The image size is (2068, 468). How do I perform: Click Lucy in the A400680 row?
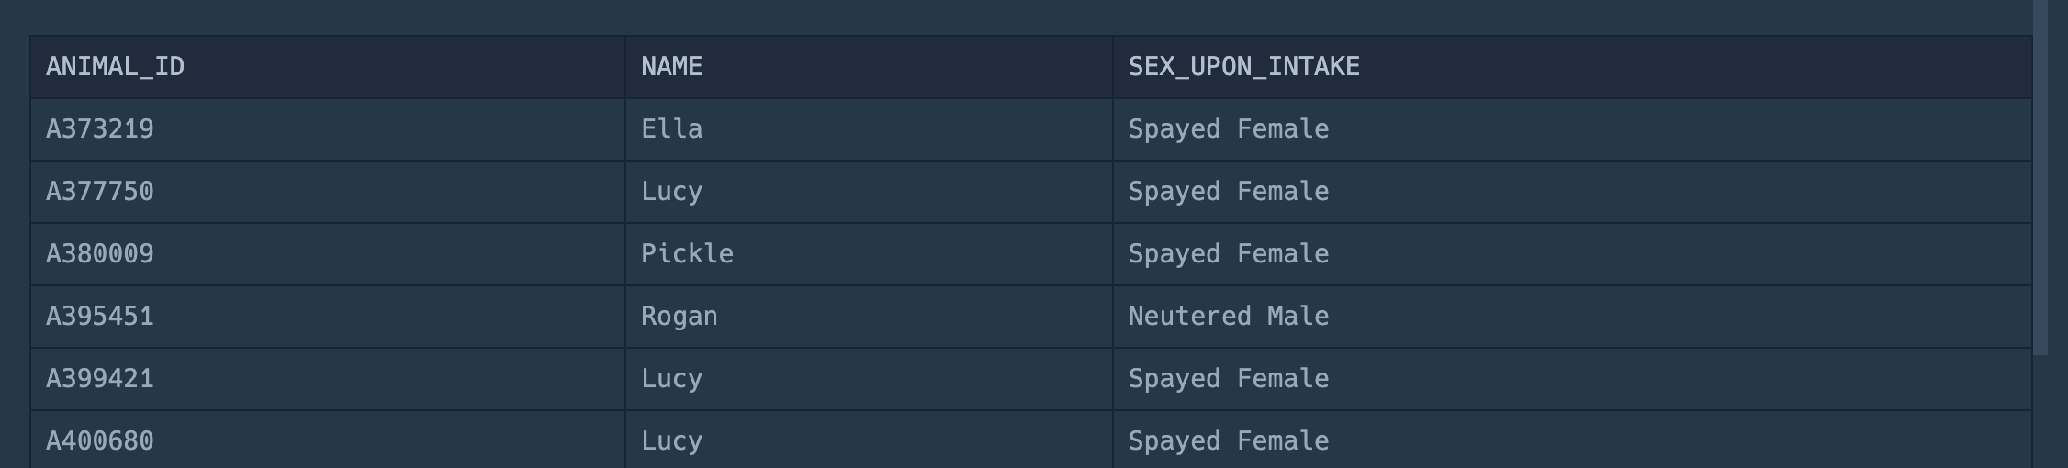pos(869,440)
